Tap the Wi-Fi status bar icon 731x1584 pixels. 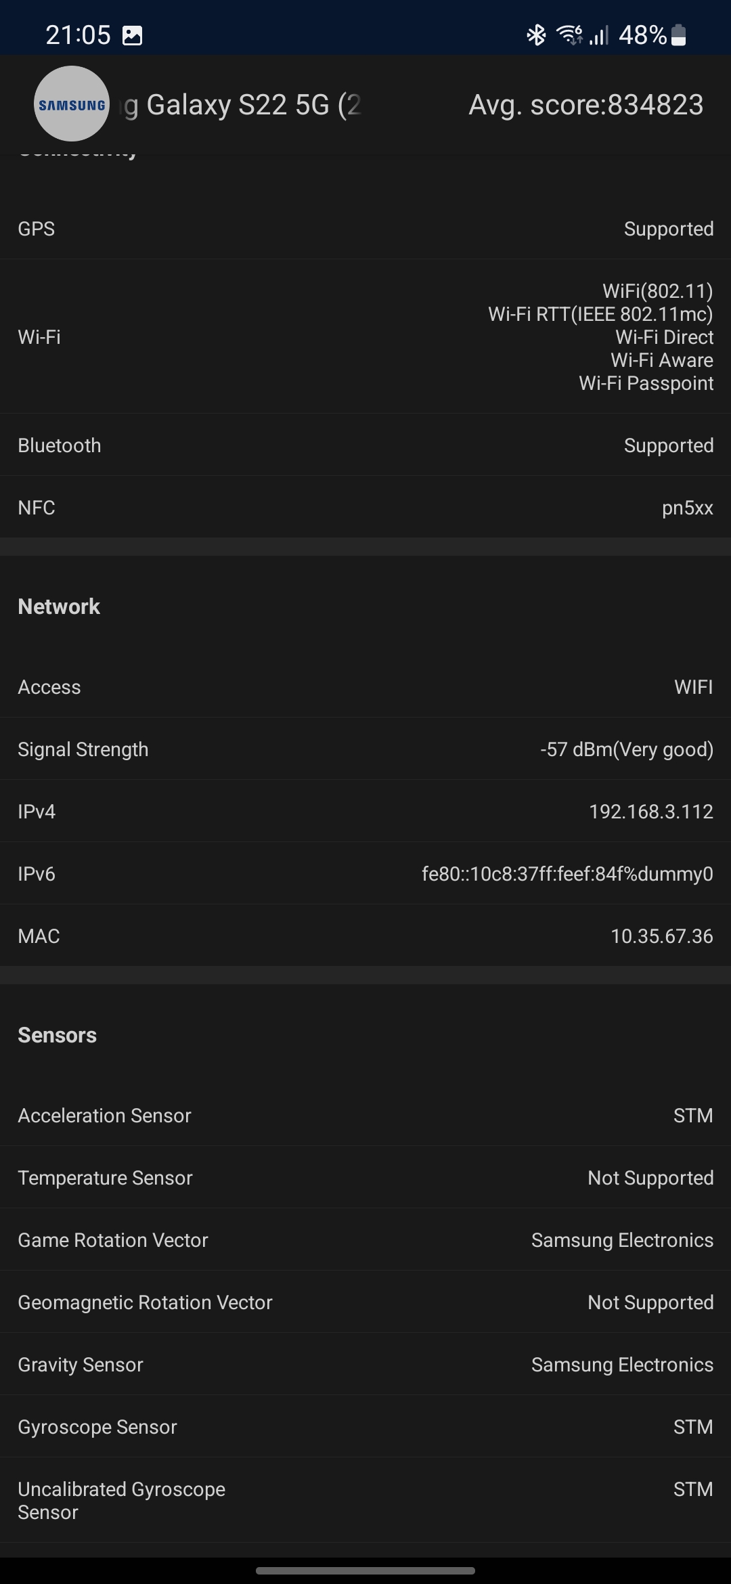coord(569,35)
